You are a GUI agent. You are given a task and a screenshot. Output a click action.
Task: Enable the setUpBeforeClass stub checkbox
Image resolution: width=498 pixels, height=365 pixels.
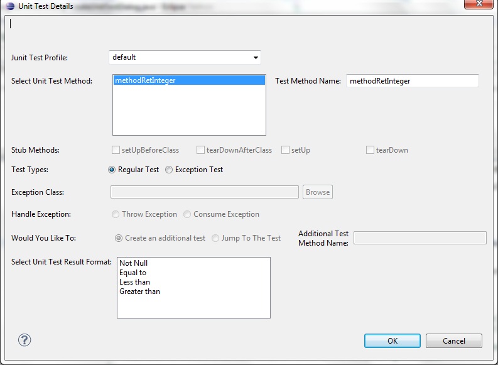(116, 150)
